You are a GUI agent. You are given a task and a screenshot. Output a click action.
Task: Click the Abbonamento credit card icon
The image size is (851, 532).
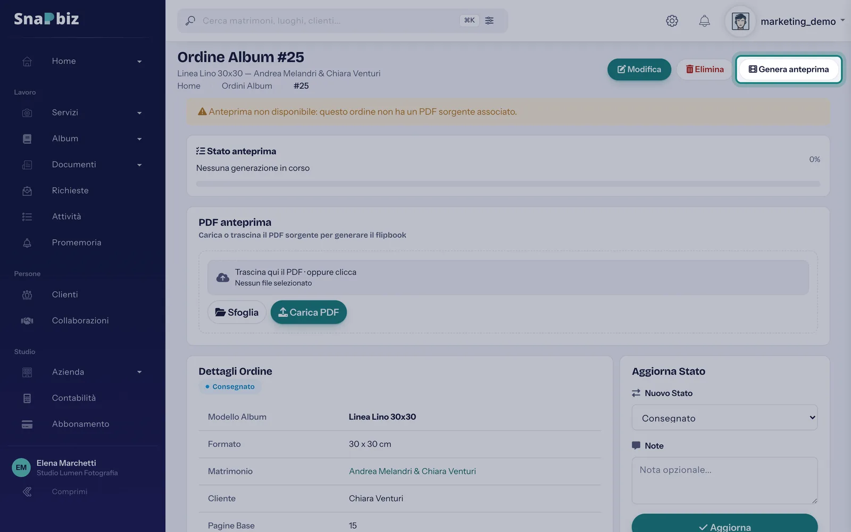click(x=27, y=424)
